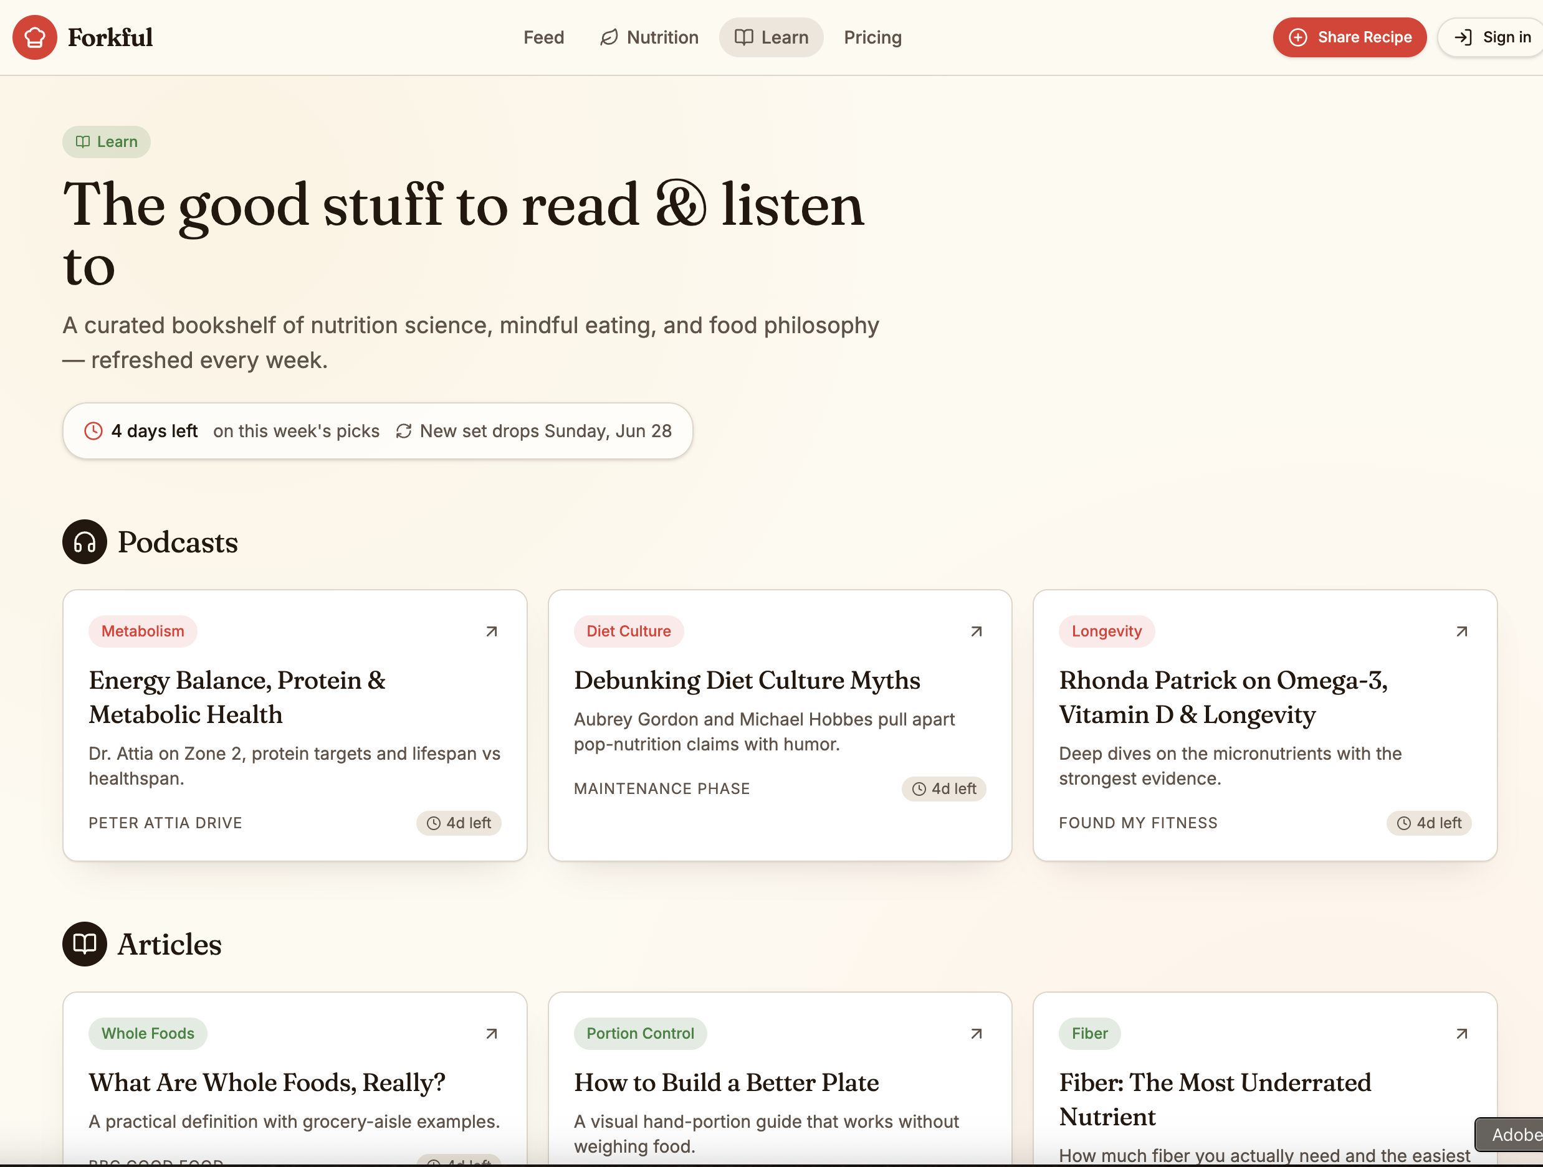Click the green Learn badge above heading
Image resolution: width=1543 pixels, height=1167 pixels.
(x=107, y=141)
